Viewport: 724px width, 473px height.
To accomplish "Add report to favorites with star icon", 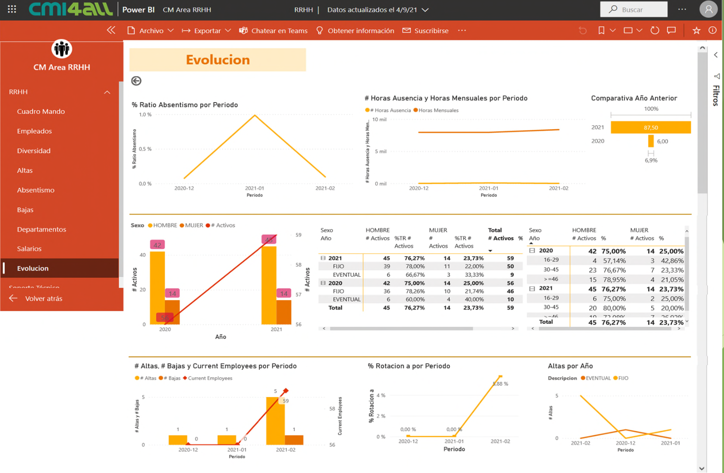I will tap(696, 31).
